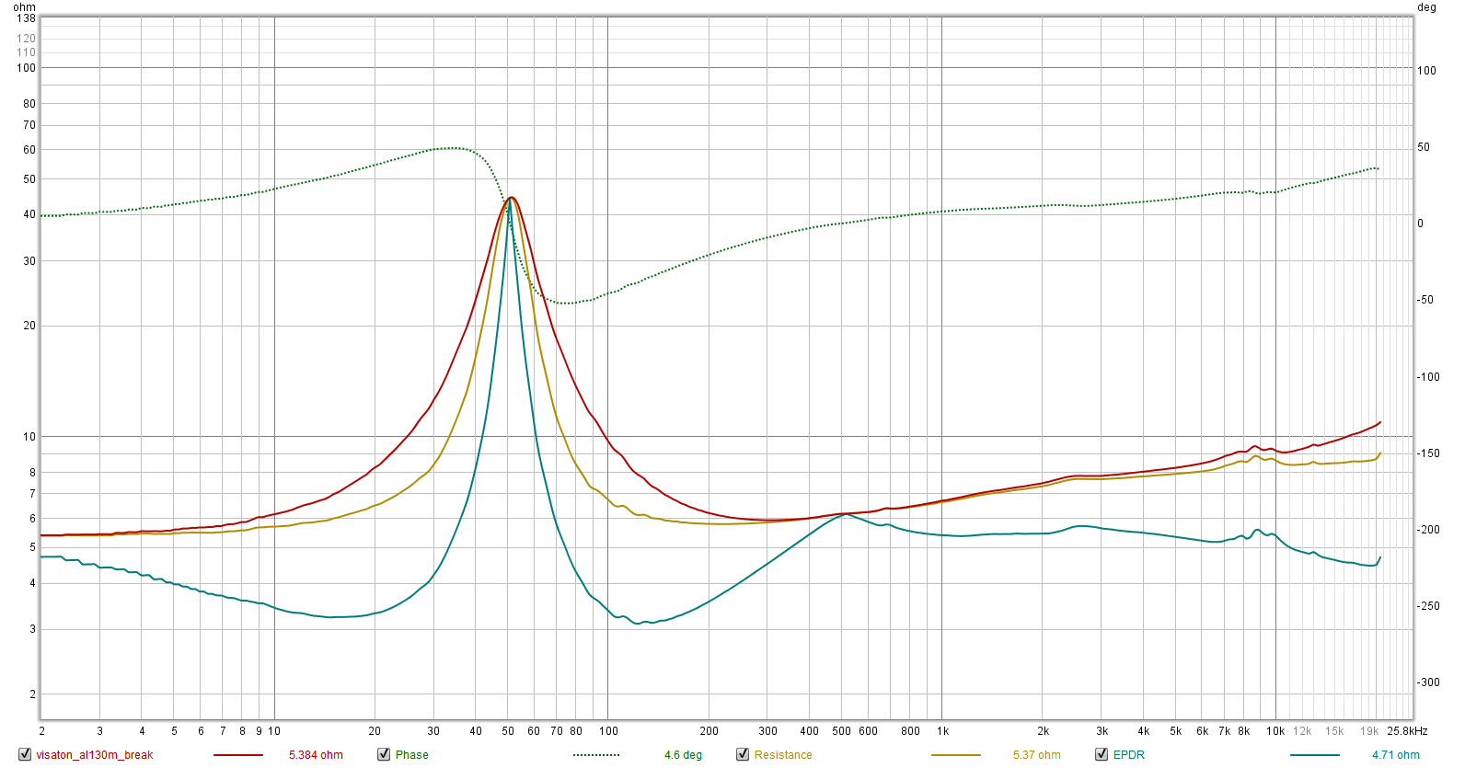Select the 4.71 ohm EPDR readout
Screen dimensions: 1465x768
click(1396, 755)
